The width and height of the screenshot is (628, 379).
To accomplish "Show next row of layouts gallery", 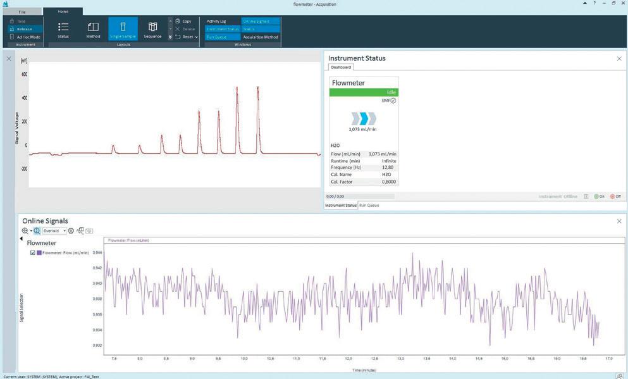I will (x=170, y=29).
